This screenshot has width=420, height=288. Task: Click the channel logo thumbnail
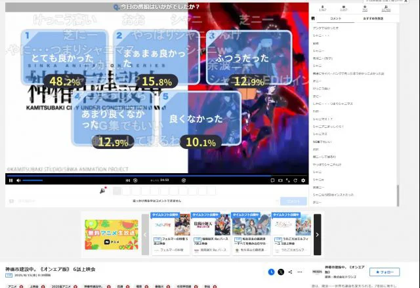(x=317, y=272)
